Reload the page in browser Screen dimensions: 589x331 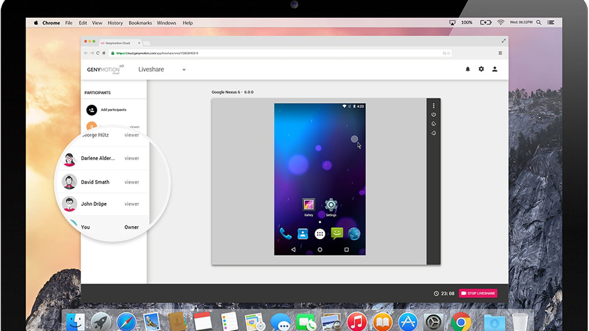[x=98, y=53]
